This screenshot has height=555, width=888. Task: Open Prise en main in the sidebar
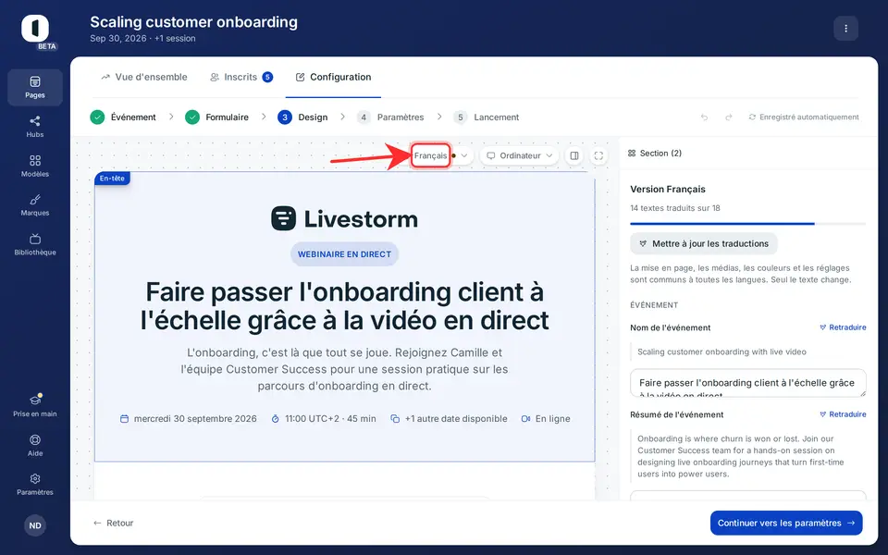tap(35, 405)
